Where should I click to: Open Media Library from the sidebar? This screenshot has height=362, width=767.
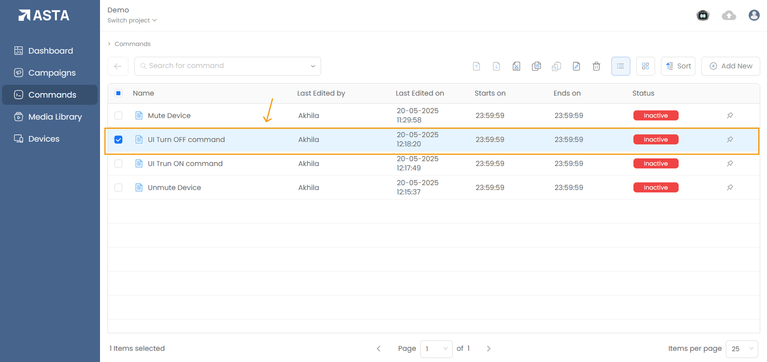(55, 117)
